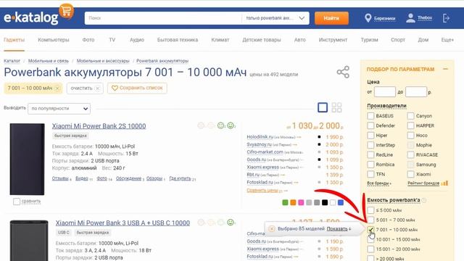
Task: Click the Мобильные и связь breadcrumb
Action: coord(49,61)
